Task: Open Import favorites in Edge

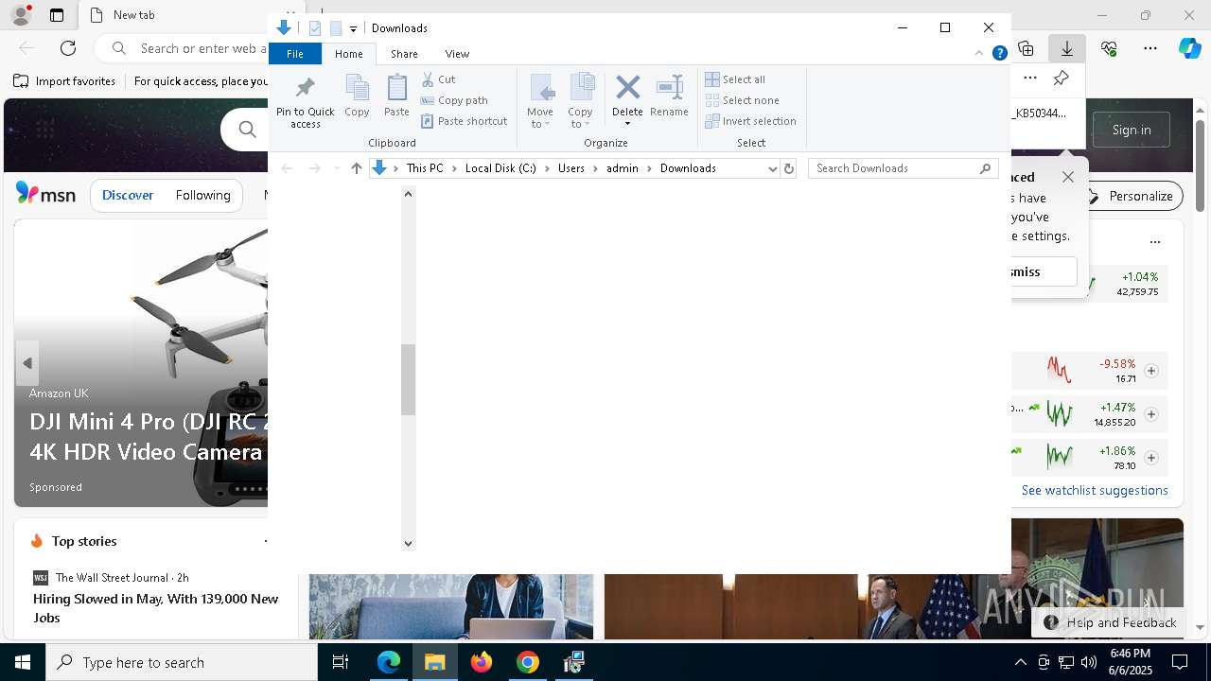Action: (x=64, y=81)
